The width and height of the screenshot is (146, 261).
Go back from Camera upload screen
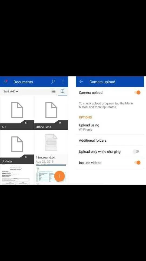(81, 82)
